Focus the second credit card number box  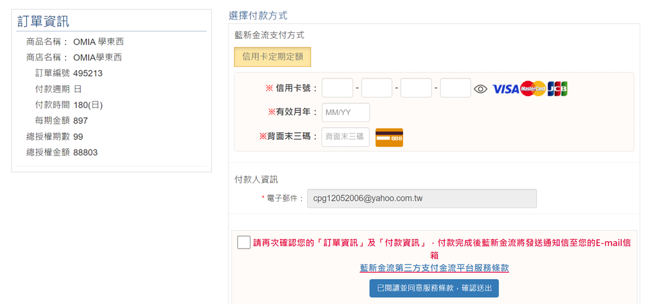377,88
